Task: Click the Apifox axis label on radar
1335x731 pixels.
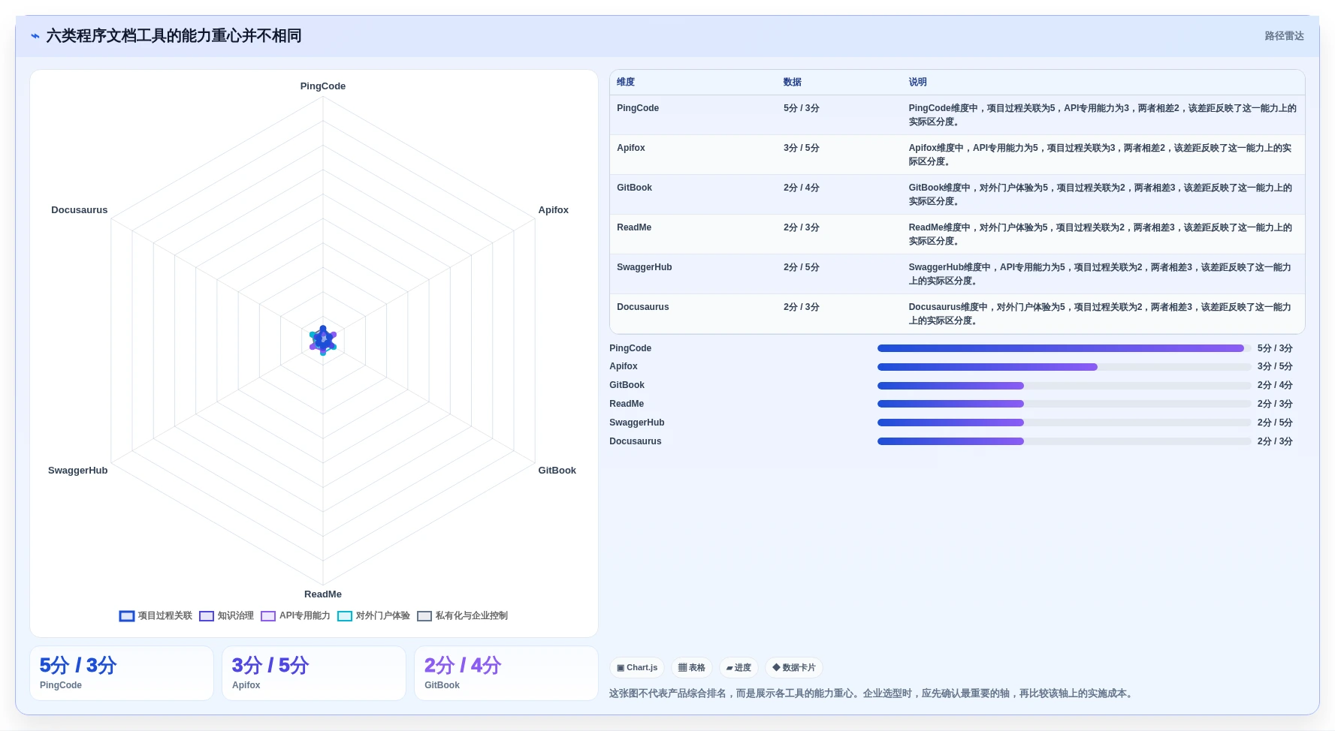Action: coord(554,210)
